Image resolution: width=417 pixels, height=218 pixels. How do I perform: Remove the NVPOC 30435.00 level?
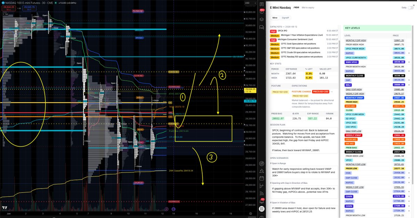tap(409, 71)
